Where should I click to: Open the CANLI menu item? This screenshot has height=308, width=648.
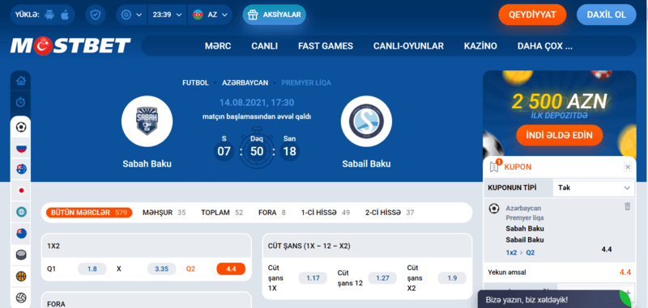(265, 46)
